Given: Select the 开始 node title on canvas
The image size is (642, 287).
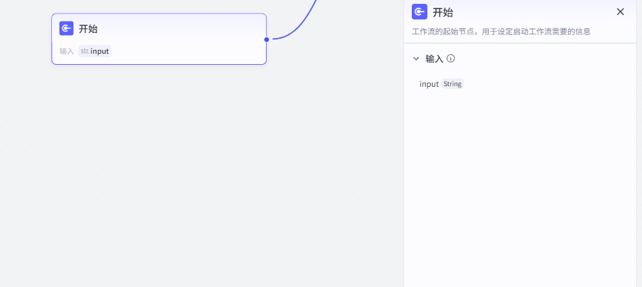Looking at the screenshot, I should tap(88, 29).
